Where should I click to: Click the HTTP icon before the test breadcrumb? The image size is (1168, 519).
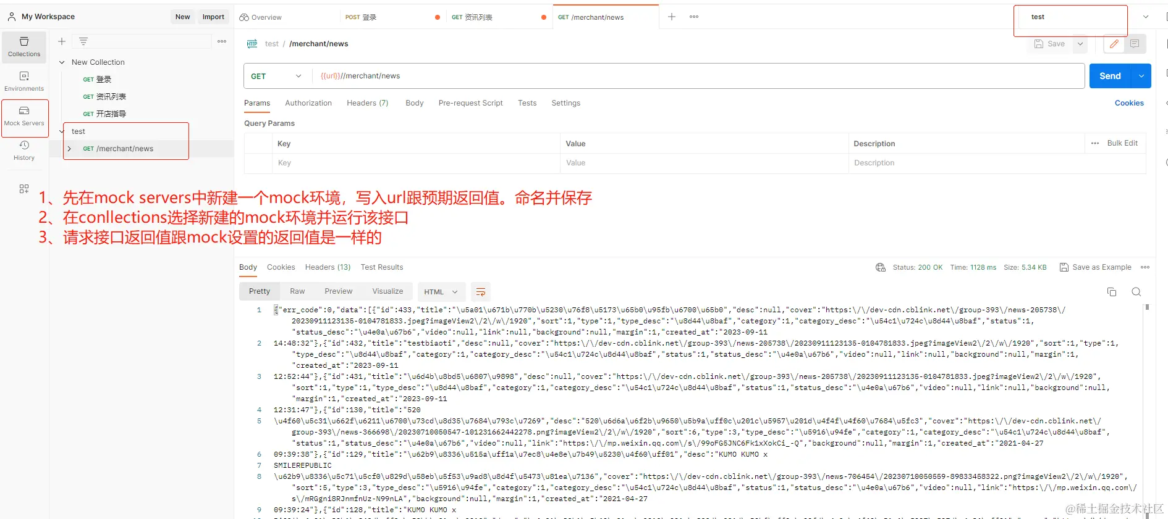252,44
